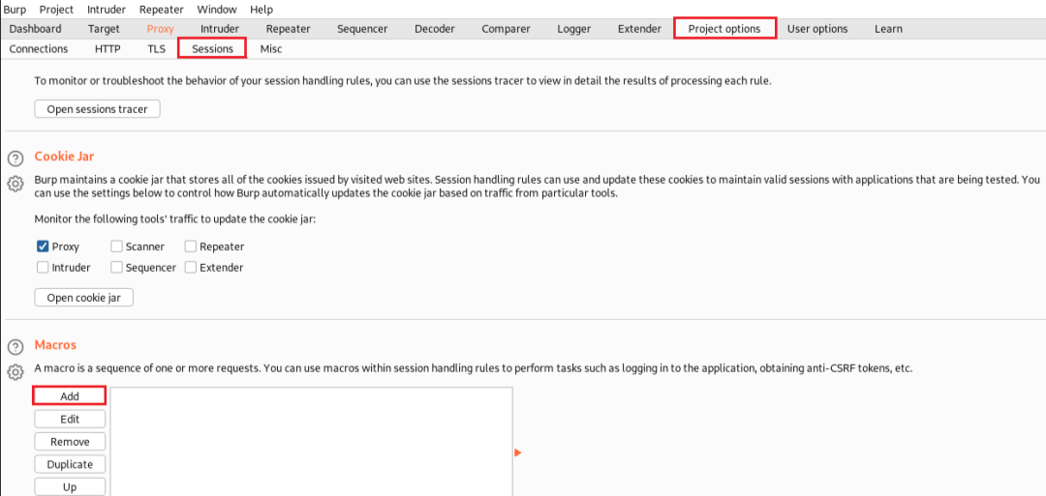
Task: Click the Macros heading
Action: point(55,345)
